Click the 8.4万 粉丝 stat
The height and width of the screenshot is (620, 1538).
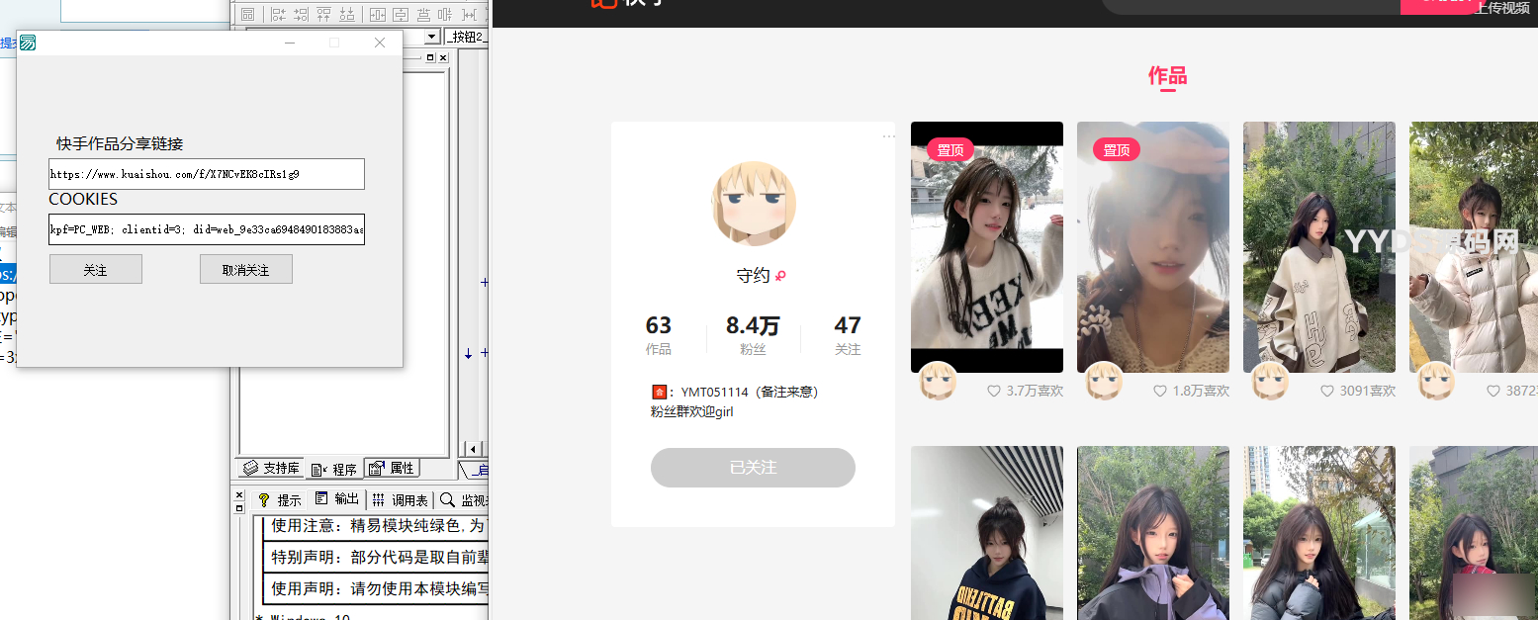coord(753,334)
